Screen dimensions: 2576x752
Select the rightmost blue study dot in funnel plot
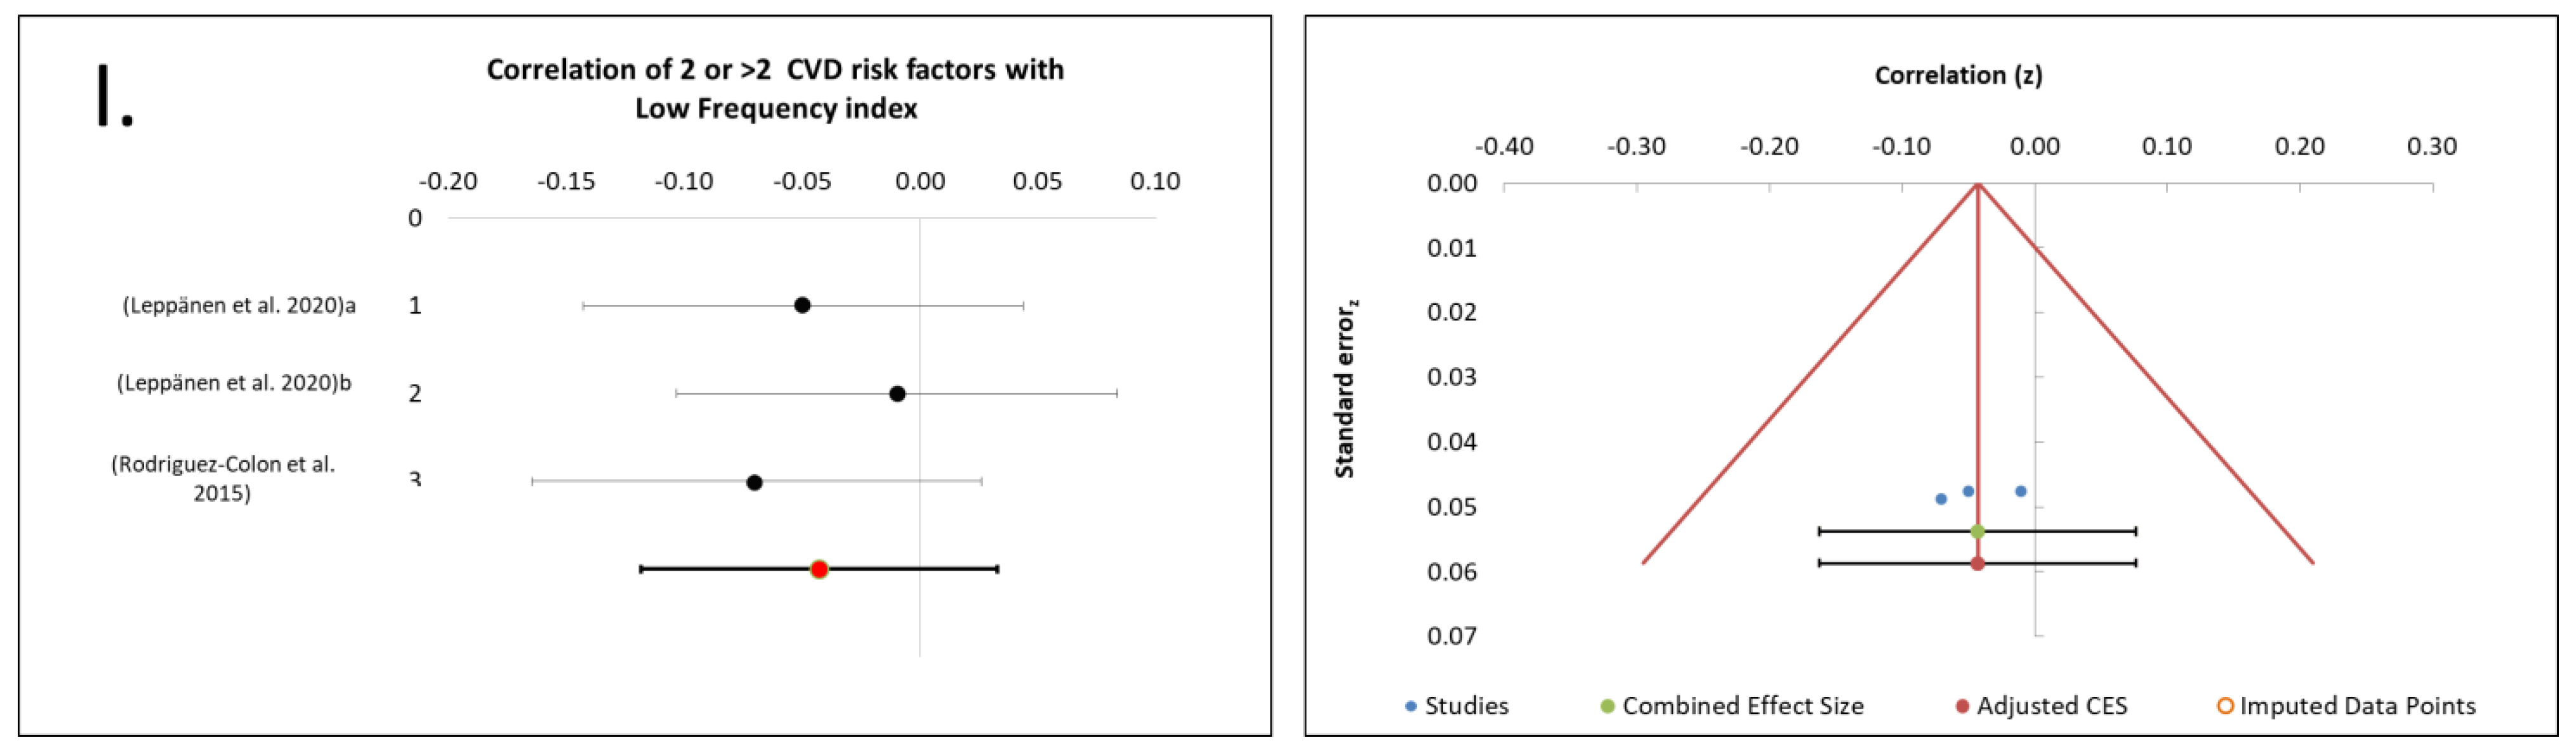pyautogui.click(x=2020, y=491)
